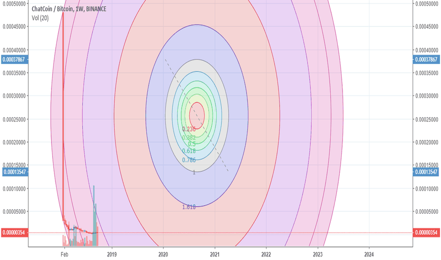Click 0.00040000 on the left price axis

(14, 50)
